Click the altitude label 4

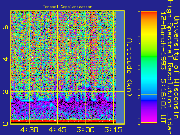tap(6, 59)
